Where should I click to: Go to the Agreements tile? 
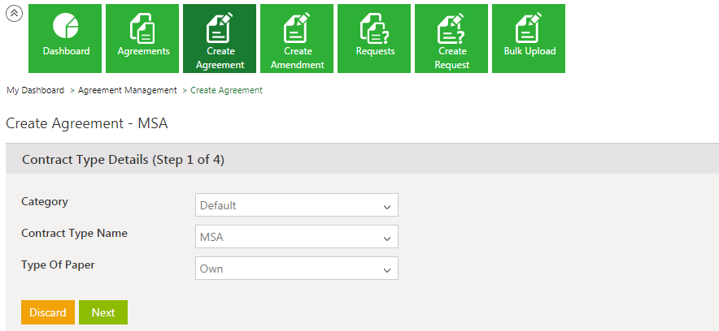(x=143, y=38)
